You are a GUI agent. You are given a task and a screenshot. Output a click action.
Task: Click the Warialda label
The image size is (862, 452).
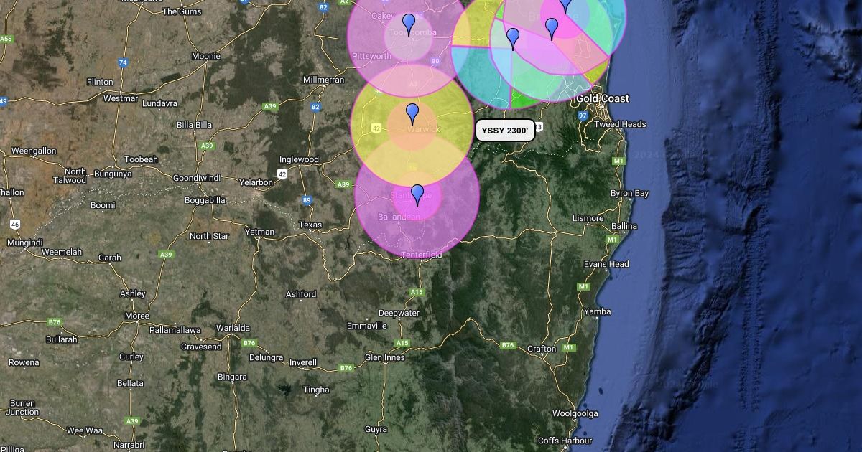tap(233, 327)
